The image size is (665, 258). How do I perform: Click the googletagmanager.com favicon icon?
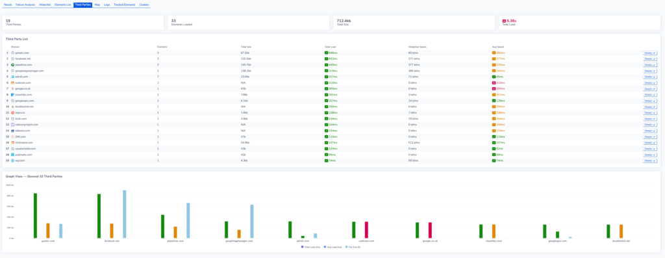click(13, 71)
